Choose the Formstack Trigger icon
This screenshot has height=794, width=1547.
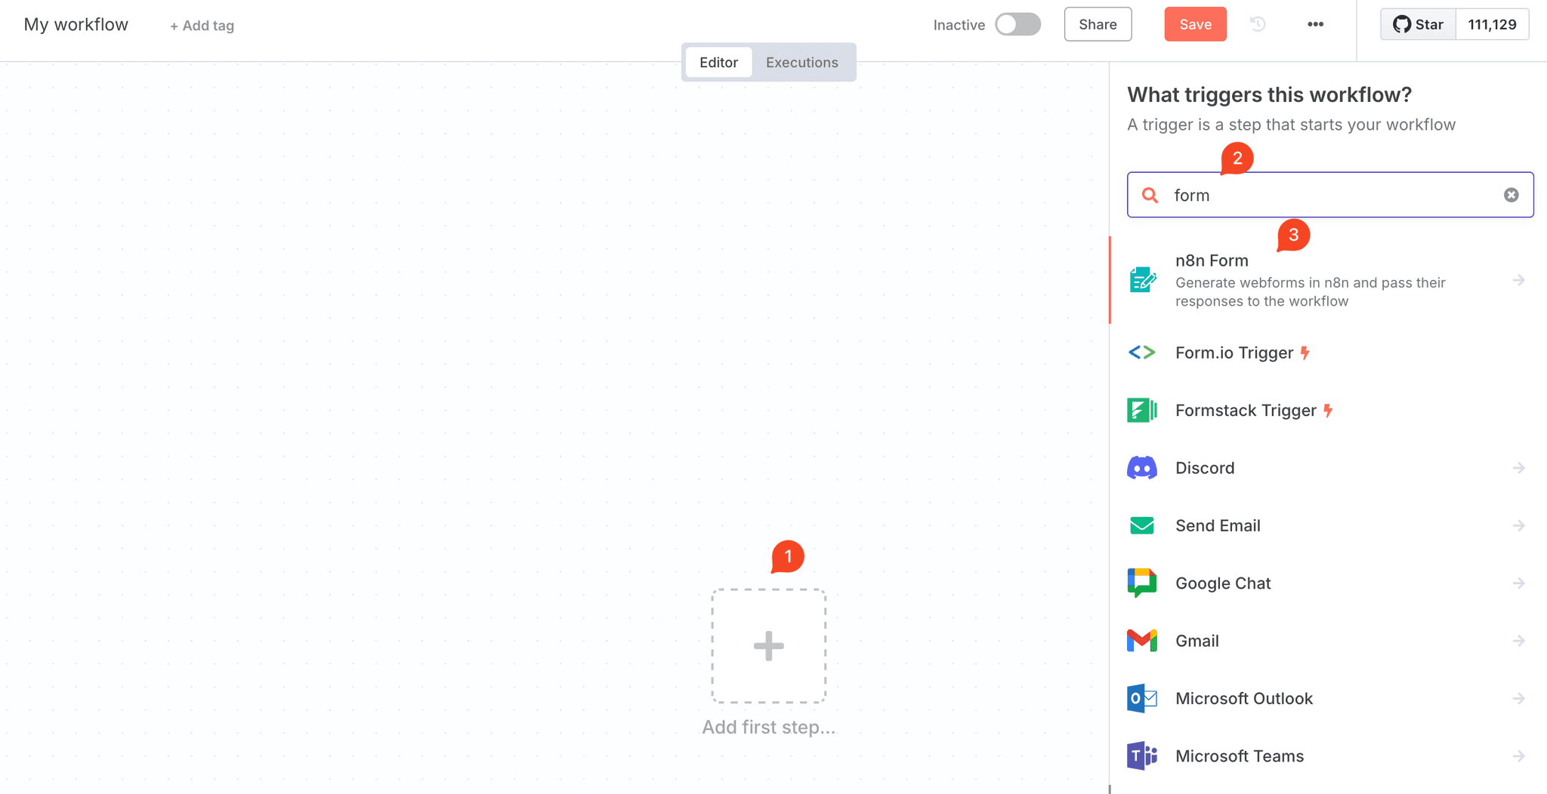tap(1142, 411)
